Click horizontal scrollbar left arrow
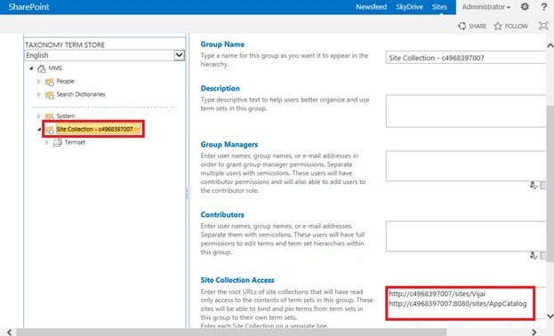554x336 pixels. point(10,332)
